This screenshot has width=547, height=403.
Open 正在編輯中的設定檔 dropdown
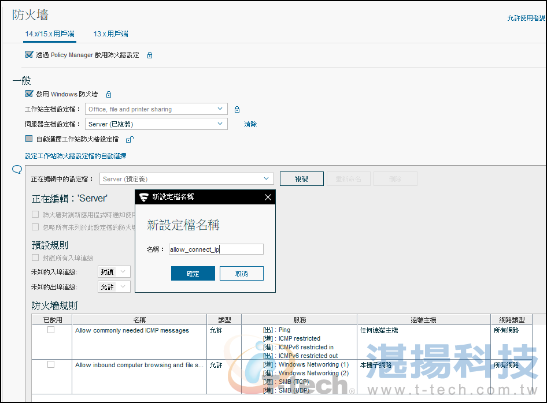coord(187,178)
